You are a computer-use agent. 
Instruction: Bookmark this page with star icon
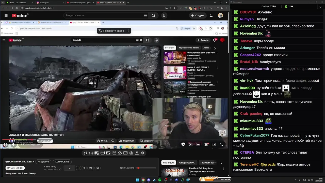coord(175,8)
